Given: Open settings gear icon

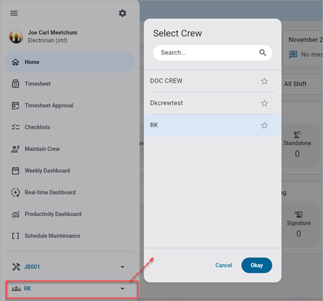Looking at the screenshot, I should pyautogui.click(x=122, y=14).
